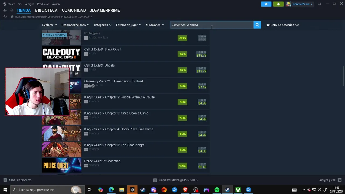Switch to Big Picture mode icon
The width and height of the screenshot is (345, 194).
coord(319,4)
